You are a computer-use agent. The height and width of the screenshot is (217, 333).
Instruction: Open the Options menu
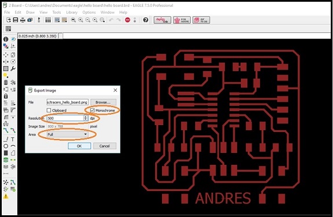89,12
